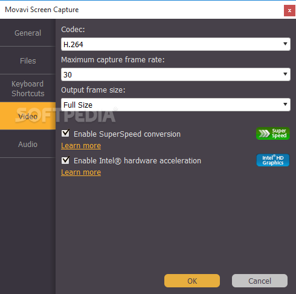Switch to the Files tab
296x294 pixels.
(28, 60)
